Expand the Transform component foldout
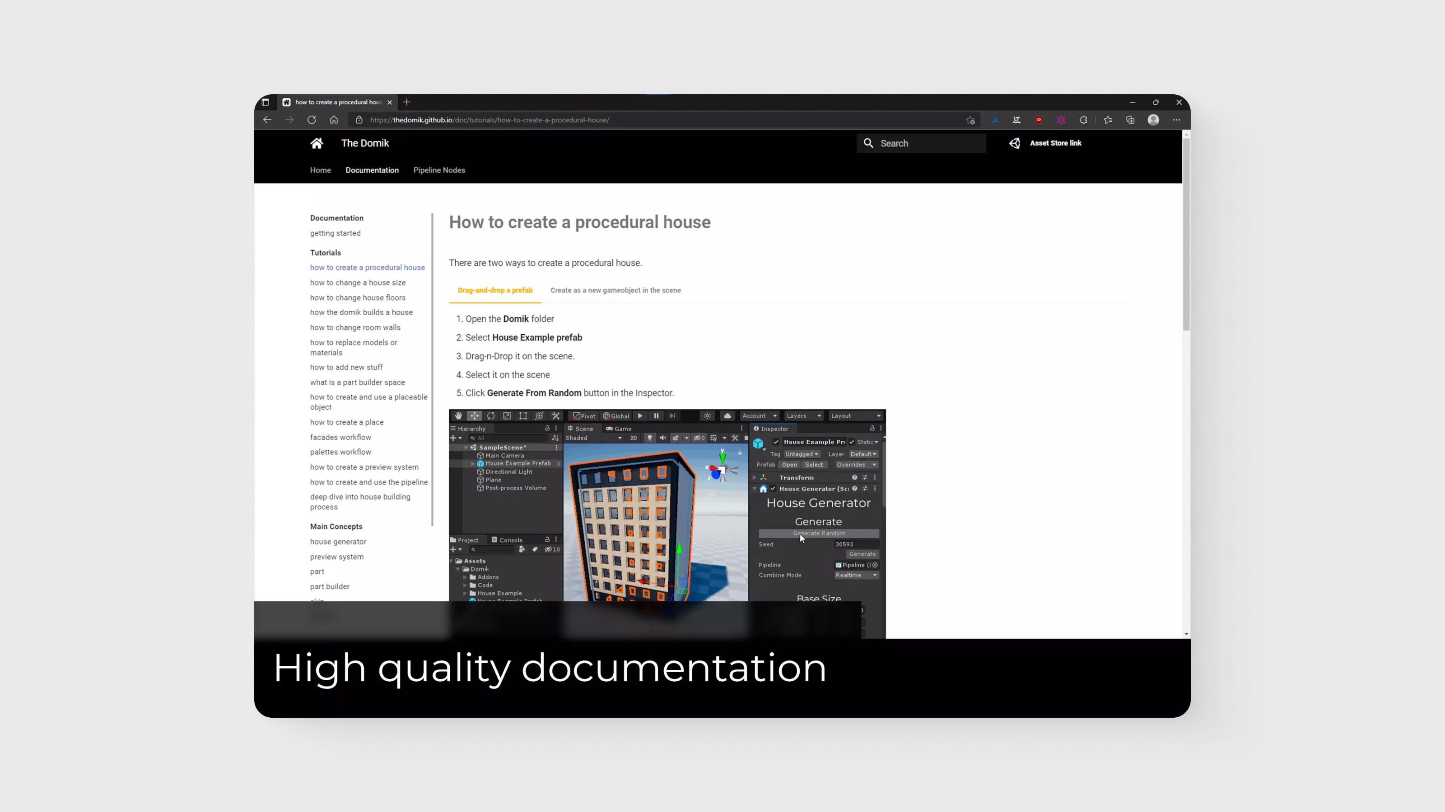 755,478
